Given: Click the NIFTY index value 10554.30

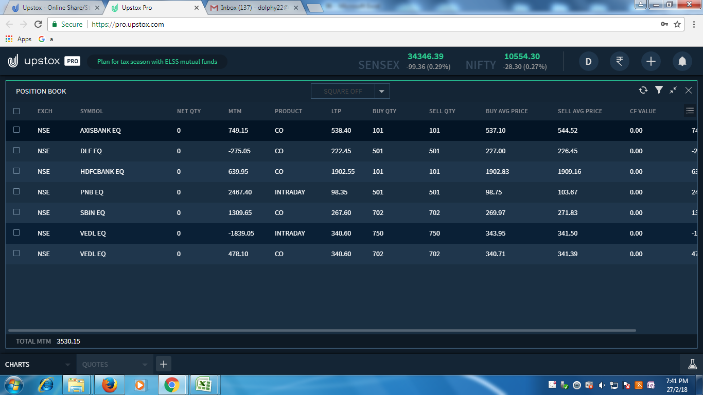Looking at the screenshot, I should (522, 56).
